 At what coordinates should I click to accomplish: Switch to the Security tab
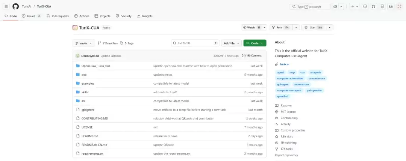pos(124,16)
